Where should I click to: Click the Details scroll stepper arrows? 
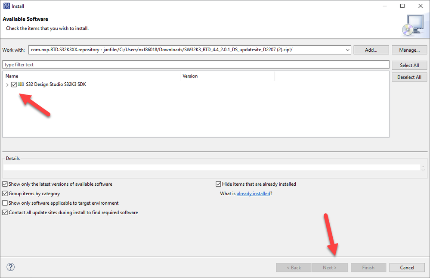coord(423,168)
